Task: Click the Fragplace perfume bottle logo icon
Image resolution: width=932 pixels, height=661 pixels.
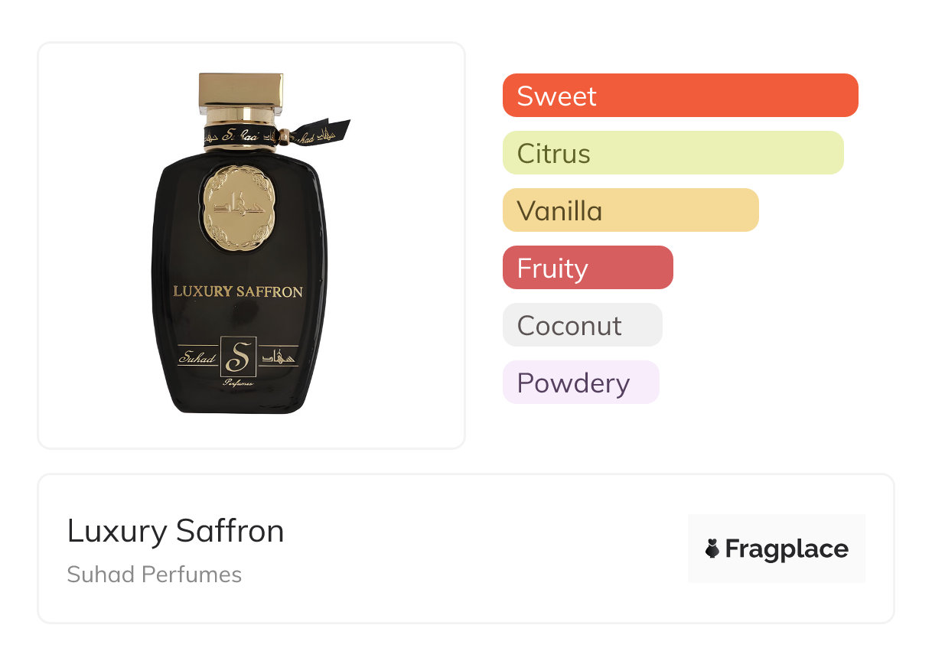Action: 712,549
